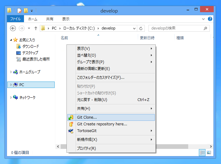Expand the ribbon with the chevron

pos(203,19)
